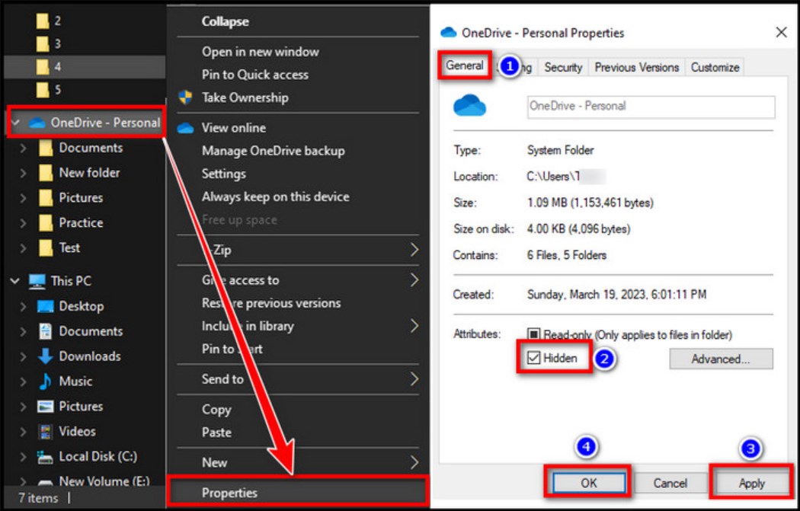Screen dimensions: 800x511
Task: Expand the Practice folder chevron
Action: 24,223
